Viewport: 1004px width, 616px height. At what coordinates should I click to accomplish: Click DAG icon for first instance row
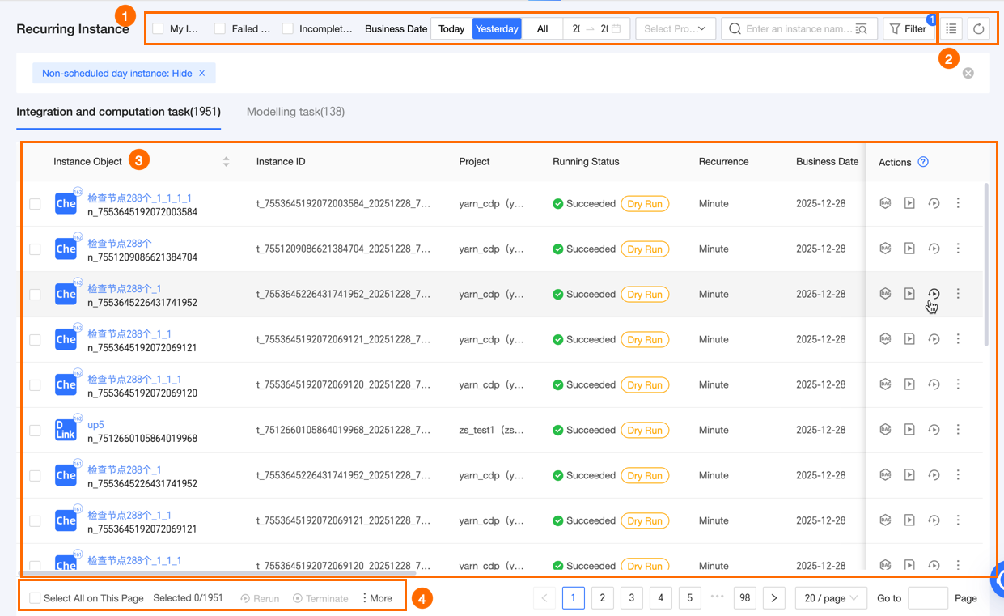[885, 204]
